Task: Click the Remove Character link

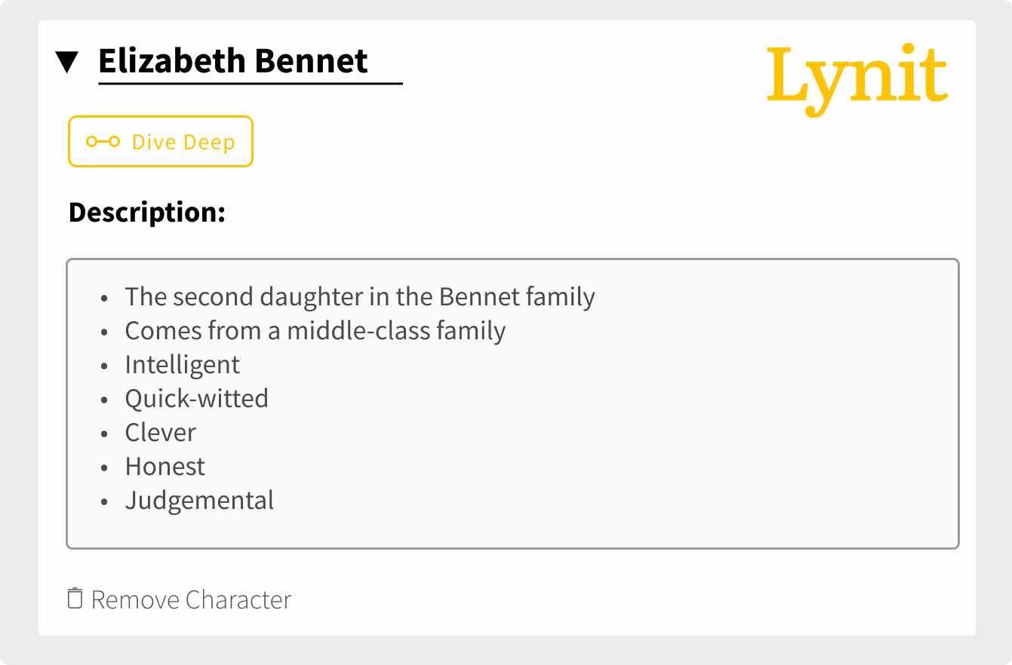Action: 180,599
